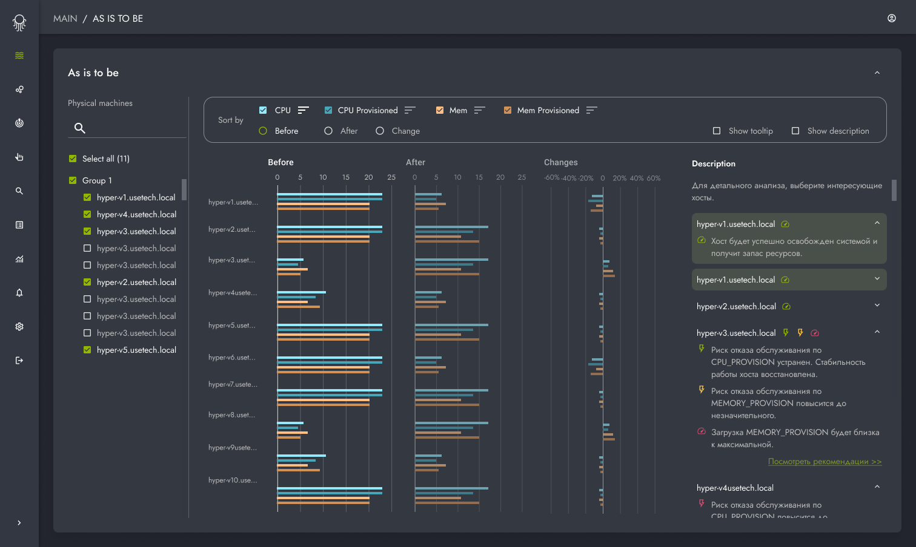The height and width of the screenshot is (547, 916).
Task: Click the AS IS TO BE breadcrumb
Action: coord(118,19)
